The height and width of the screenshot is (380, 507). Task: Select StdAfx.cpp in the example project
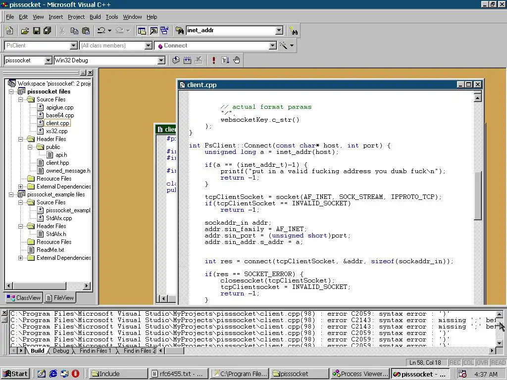coord(59,218)
